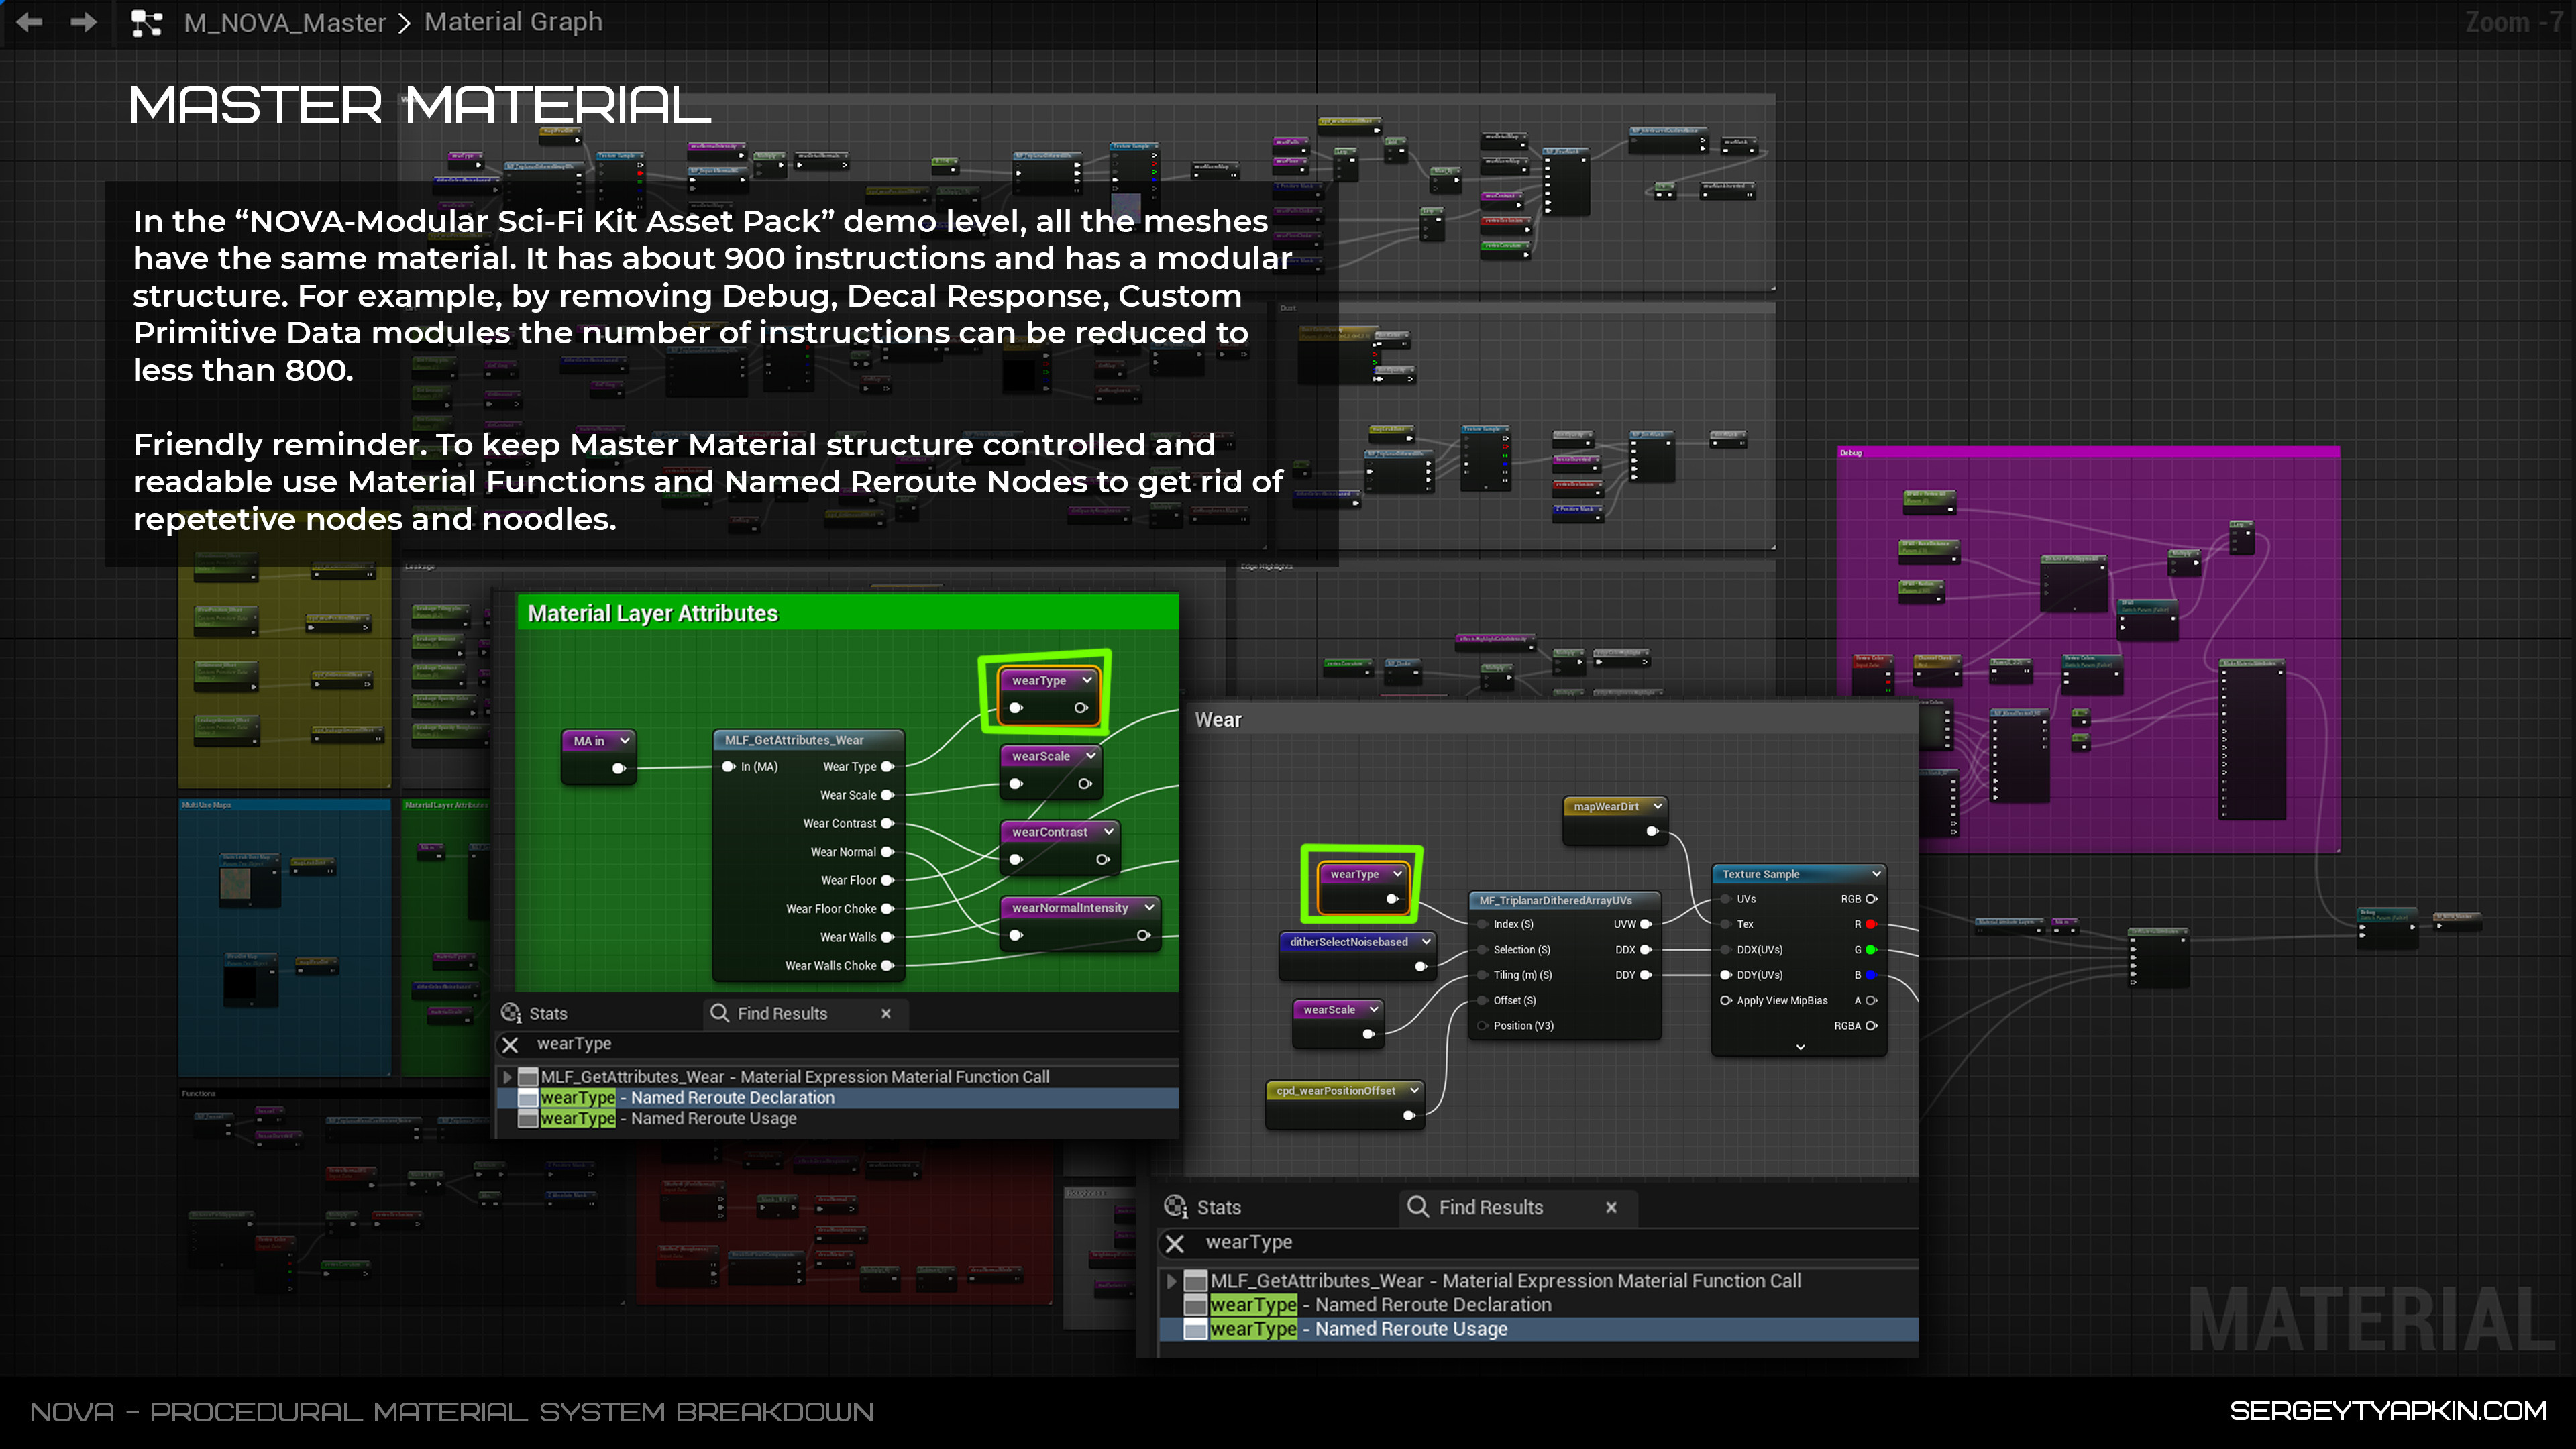This screenshot has height=1449, width=2576.
Task: Expand MLF_GetAttributes_Wear result in the Wear panel
Action: tap(1171, 1281)
